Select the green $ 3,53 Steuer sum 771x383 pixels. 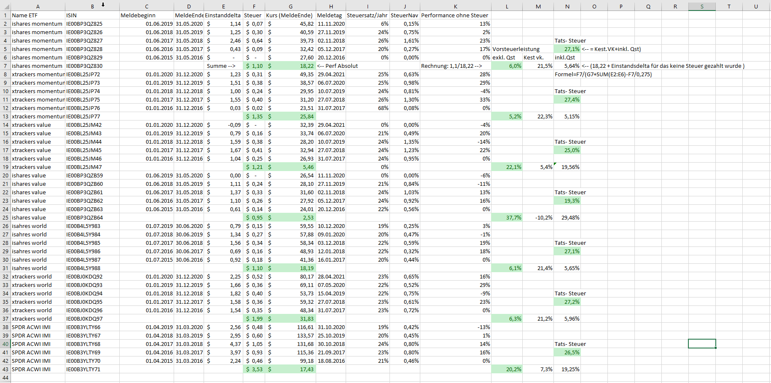tap(254, 369)
